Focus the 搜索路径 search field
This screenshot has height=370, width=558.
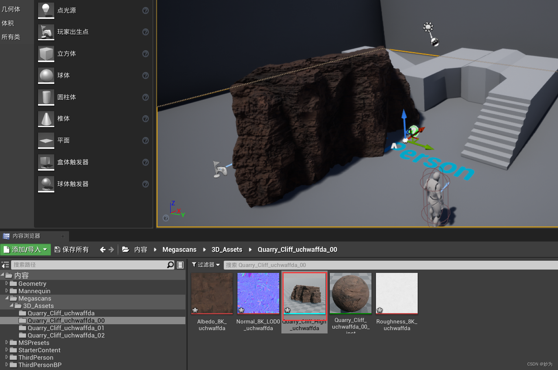89,265
